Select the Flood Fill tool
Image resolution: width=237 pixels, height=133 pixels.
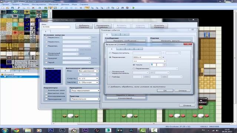[x=76, y=8]
